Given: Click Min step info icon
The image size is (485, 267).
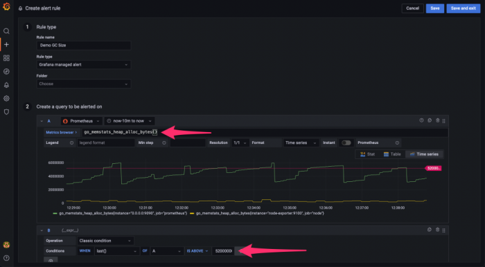Looking at the screenshot, I should (164, 143).
